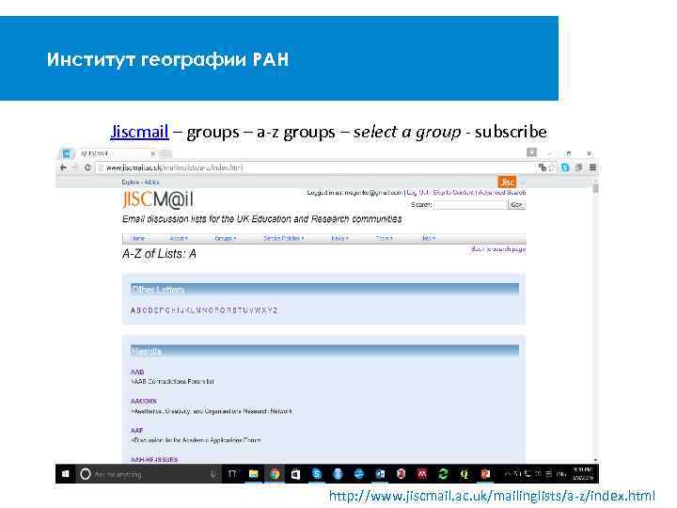Bookmark the page with the star icon

point(552,167)
